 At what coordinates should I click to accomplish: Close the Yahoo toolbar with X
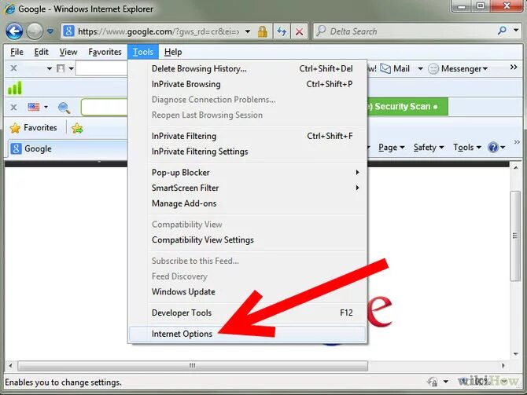coord(13,68)
